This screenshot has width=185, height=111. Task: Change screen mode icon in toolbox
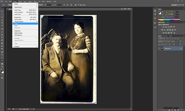tap(2, 78)
